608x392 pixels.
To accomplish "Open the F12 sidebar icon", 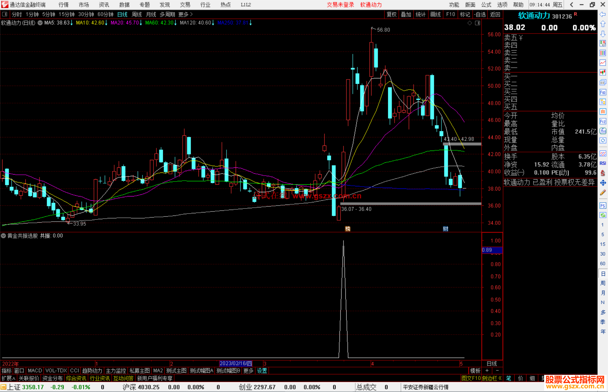I will (603, 121).
